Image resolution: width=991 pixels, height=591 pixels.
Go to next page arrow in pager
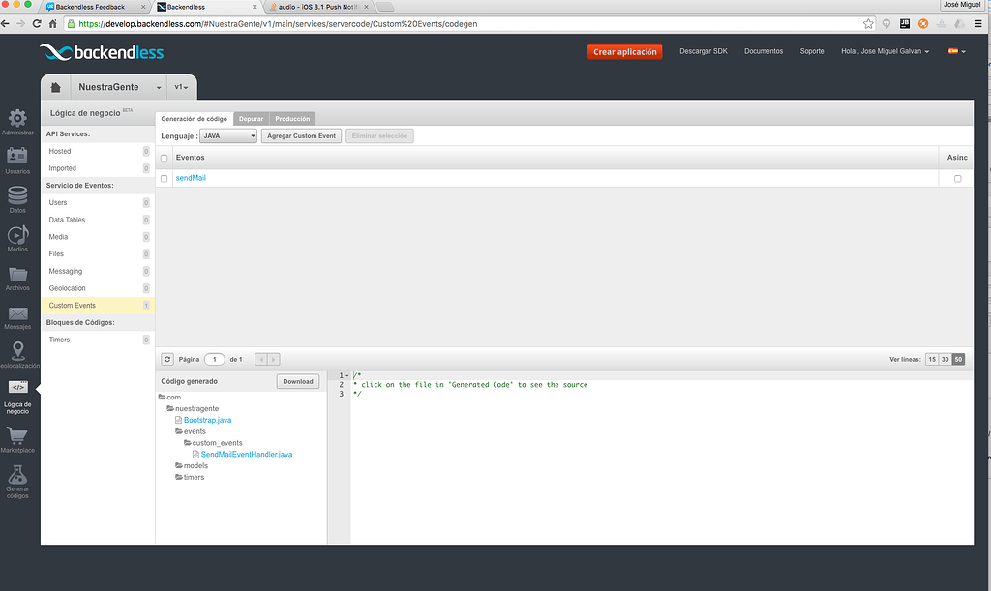(x=274, y=359)
